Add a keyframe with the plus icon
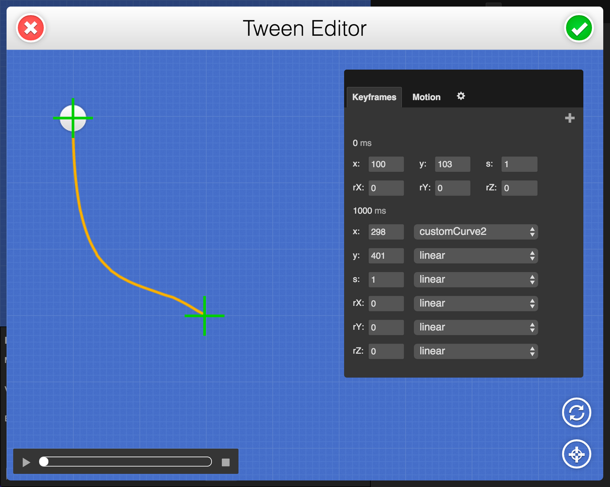Image resolution: width=610 pixels, height=487 pixels. click(x=569, y=118)
